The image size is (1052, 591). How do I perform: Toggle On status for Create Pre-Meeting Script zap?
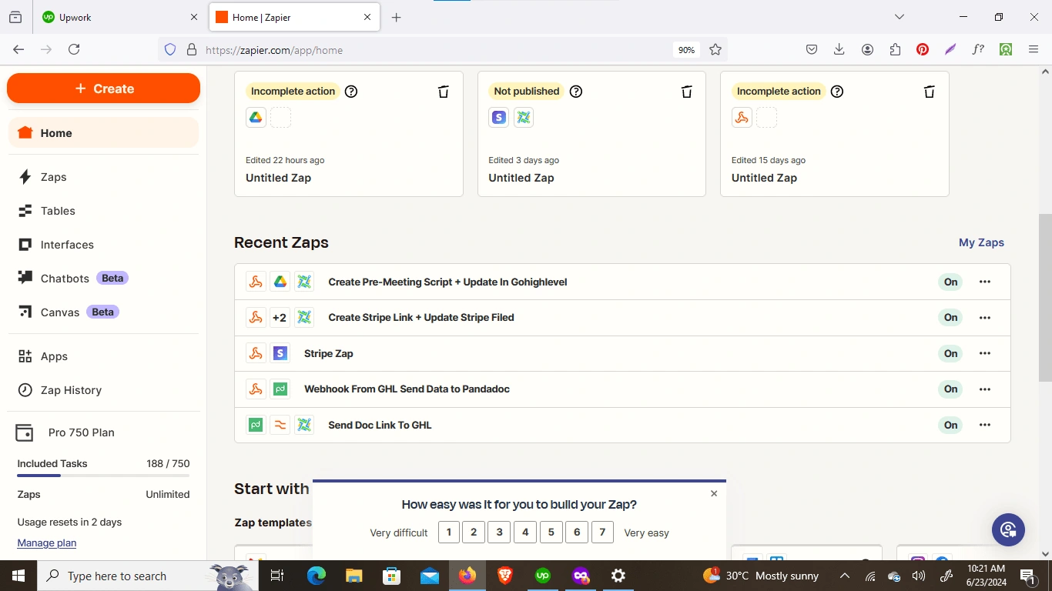point(950,282)
